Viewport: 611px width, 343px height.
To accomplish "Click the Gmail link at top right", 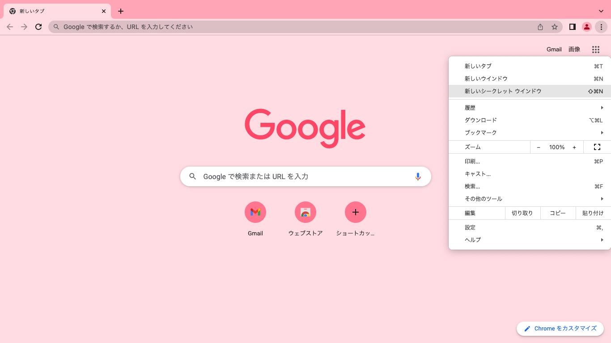I will (554, 50).
